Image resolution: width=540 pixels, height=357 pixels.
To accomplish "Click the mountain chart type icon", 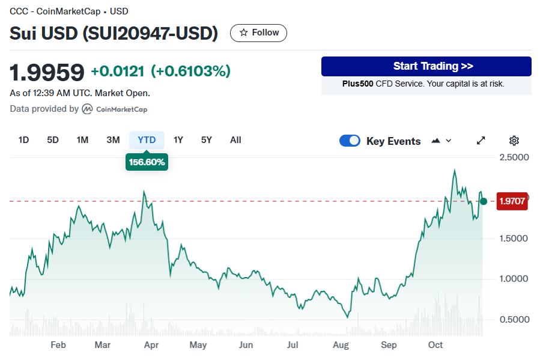I will click(436, 141).
